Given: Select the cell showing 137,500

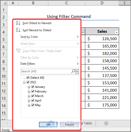Looking at the screenshot, I should (102, 75).
